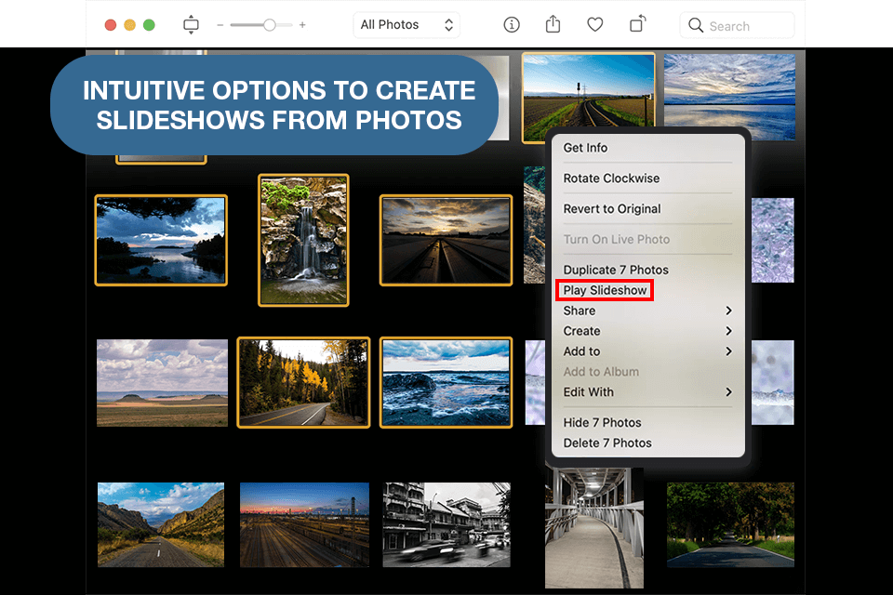Click the thumbnail zoom slider knob

point(270,25)
